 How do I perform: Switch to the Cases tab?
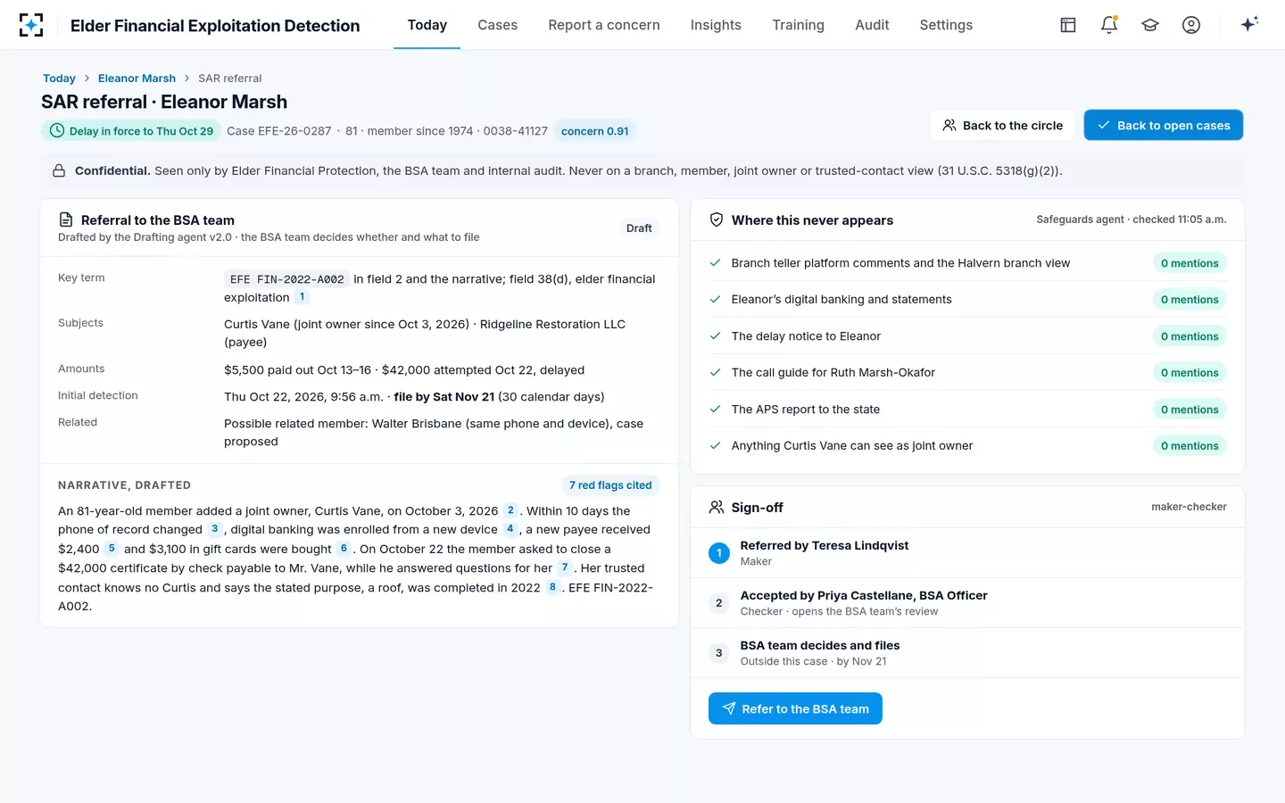pos(497,25)
